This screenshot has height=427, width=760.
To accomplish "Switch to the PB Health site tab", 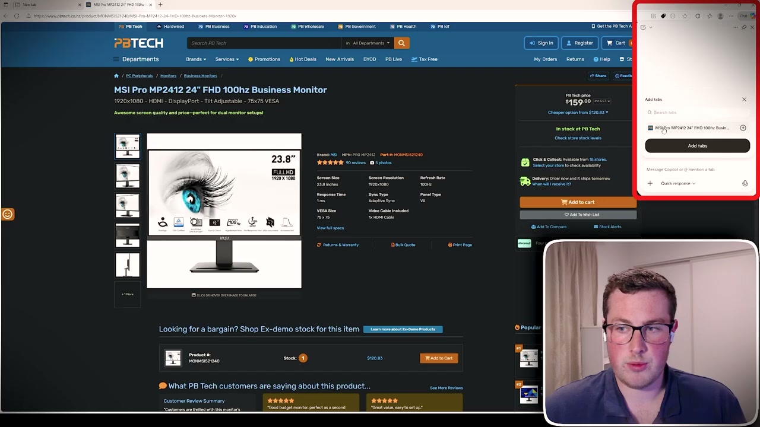I will pyautogui.click(x=403, y=27).
